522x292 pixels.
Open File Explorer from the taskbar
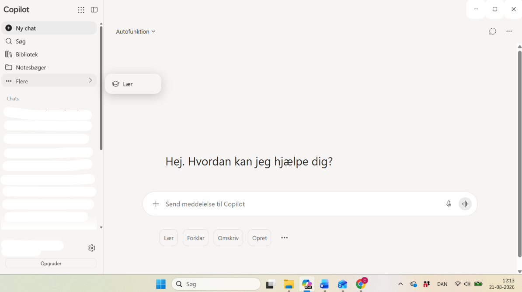pos(289,284)
